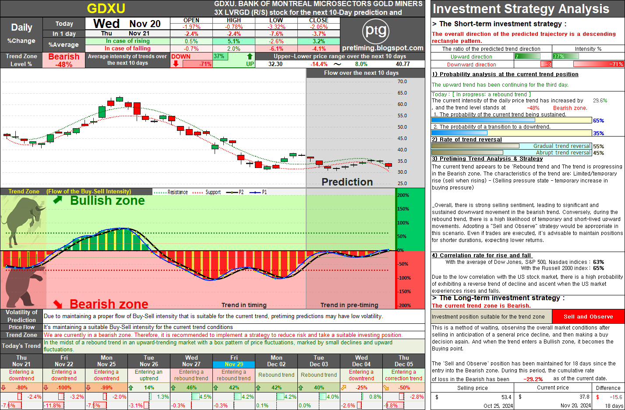
Task: Click the Trend in timing label
Action: pos(244,305)
